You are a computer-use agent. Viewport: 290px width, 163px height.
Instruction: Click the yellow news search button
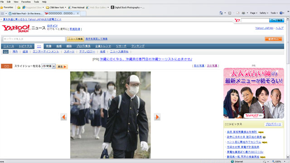point(75,39)
